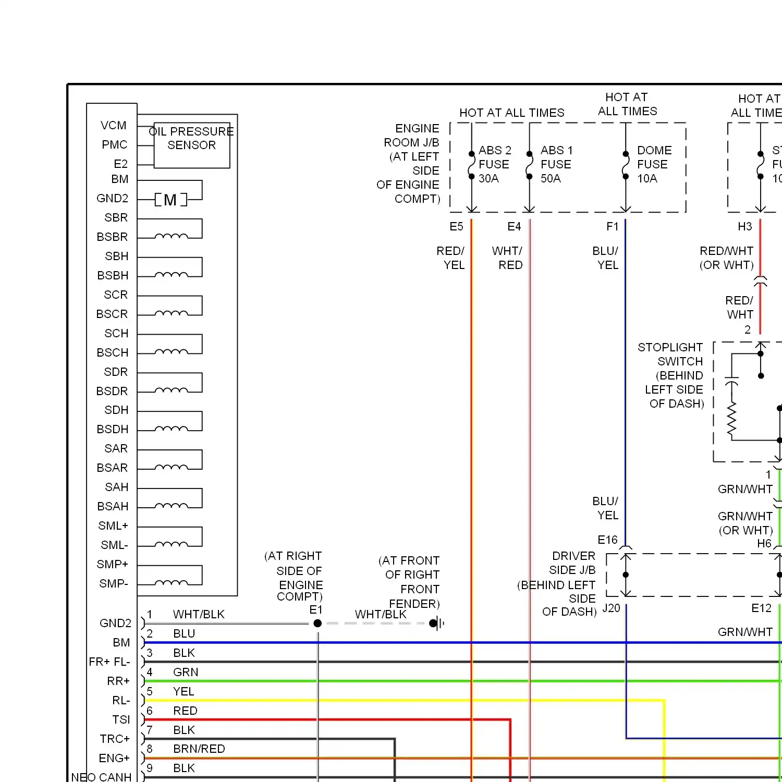782x782 pixels.
Task: Click the SML- solenoid coil symbol
Action: [x=172, y=545]
